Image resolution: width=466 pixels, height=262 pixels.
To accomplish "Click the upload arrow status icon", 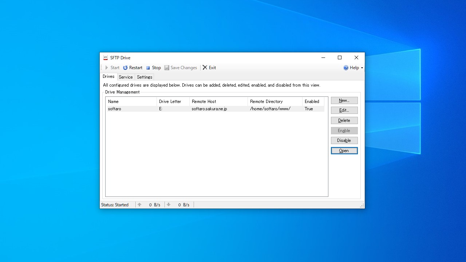I will point(139,205).
